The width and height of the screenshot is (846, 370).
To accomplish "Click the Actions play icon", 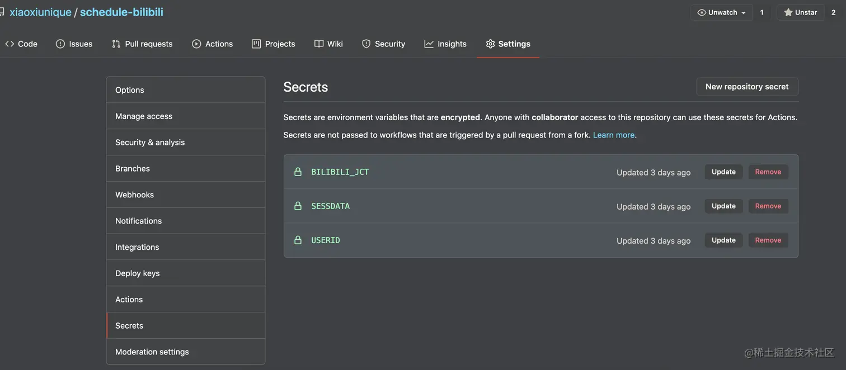I will [x=196, y=44].
